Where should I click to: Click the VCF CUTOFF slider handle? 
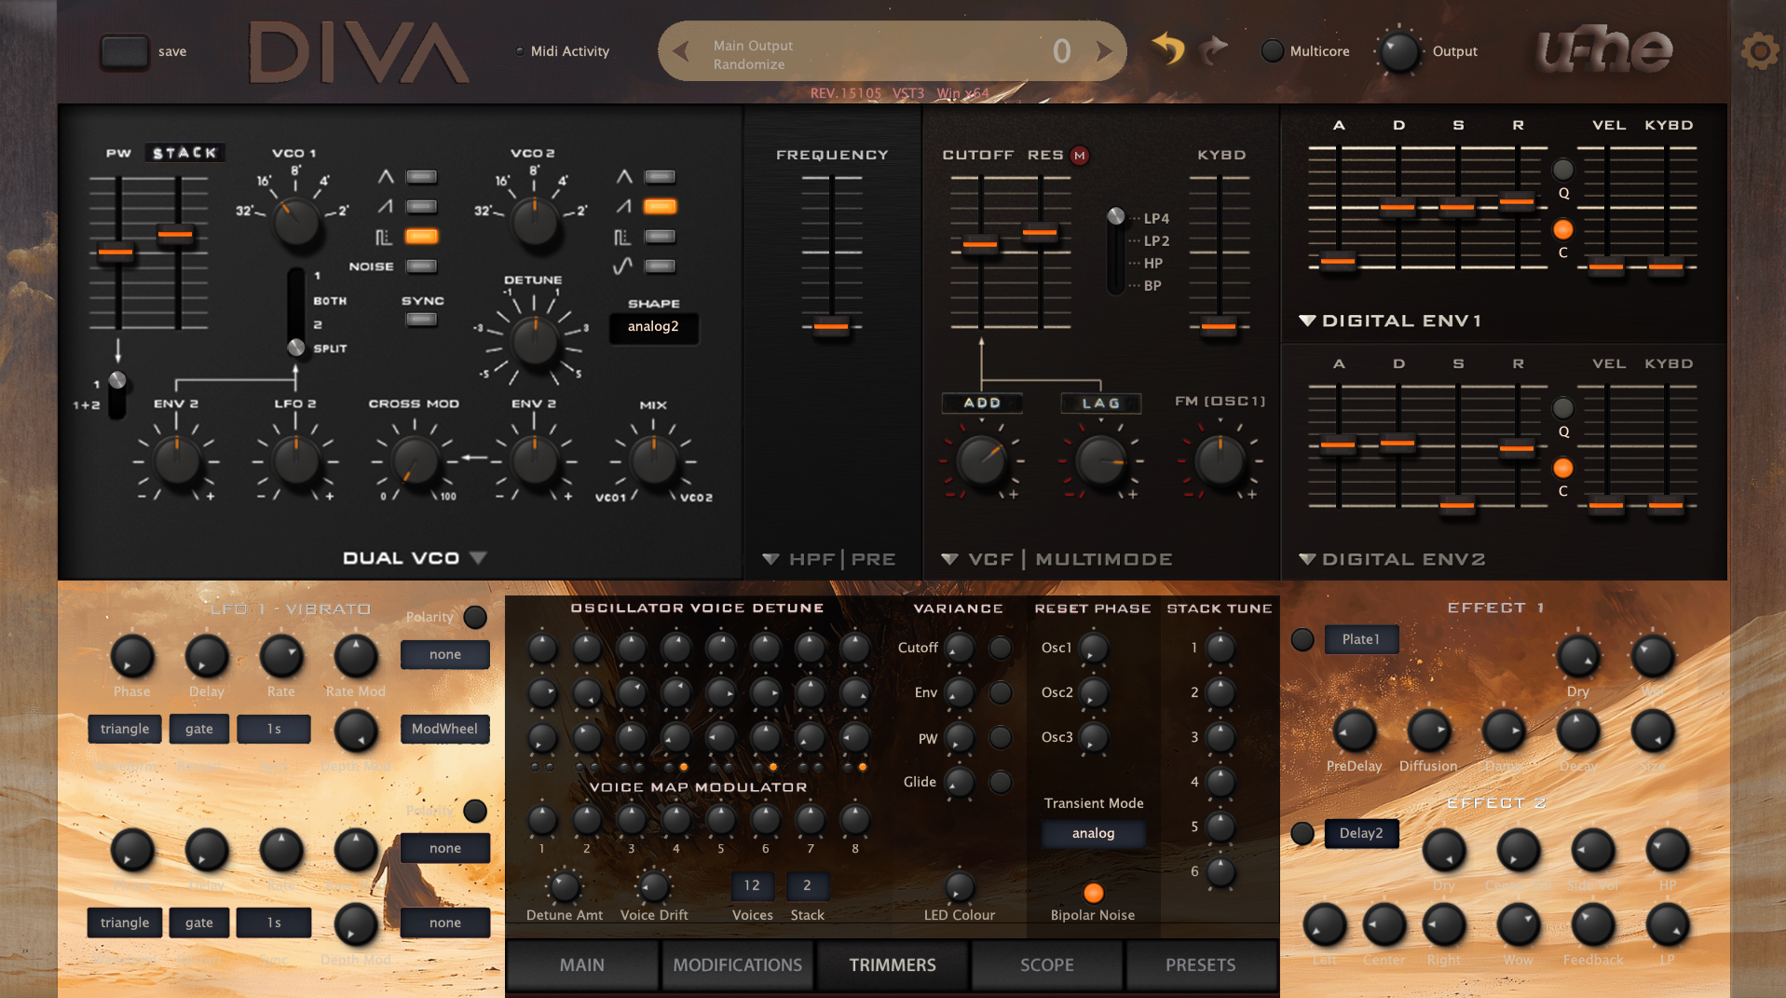pyautogui.click(x=980, y=244)
